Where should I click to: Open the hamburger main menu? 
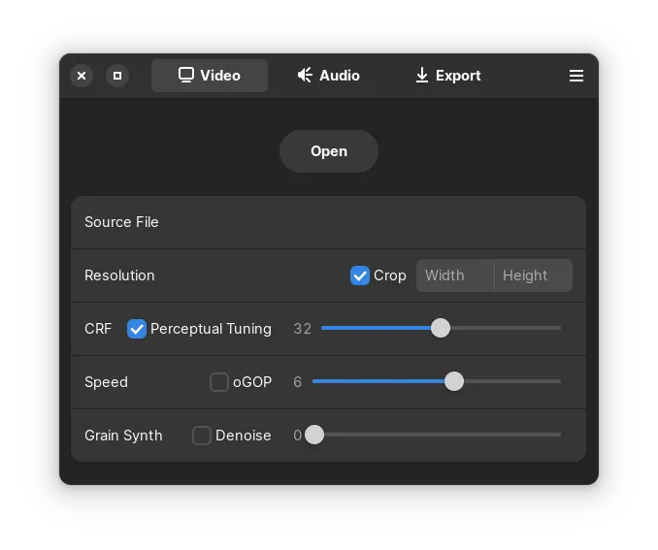point(576,76)
